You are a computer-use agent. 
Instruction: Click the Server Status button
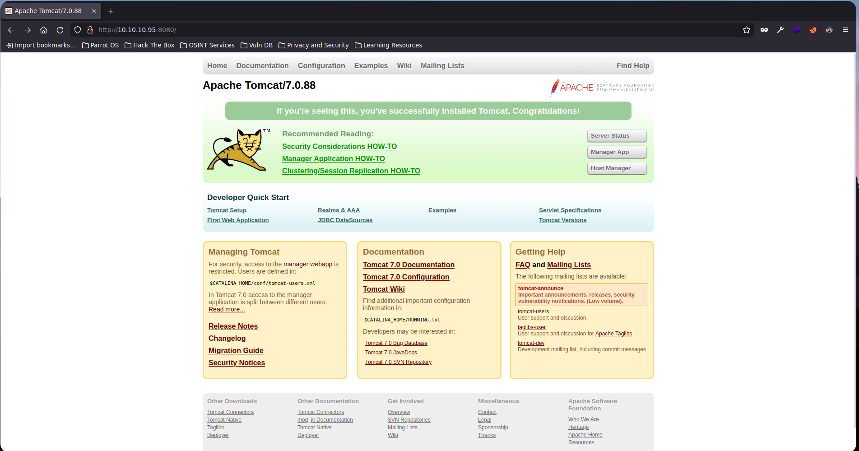[617, 136]
